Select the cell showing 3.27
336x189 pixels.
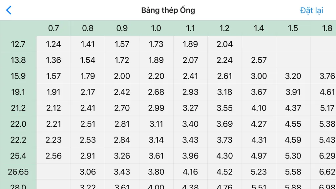(x=191, y=108)
